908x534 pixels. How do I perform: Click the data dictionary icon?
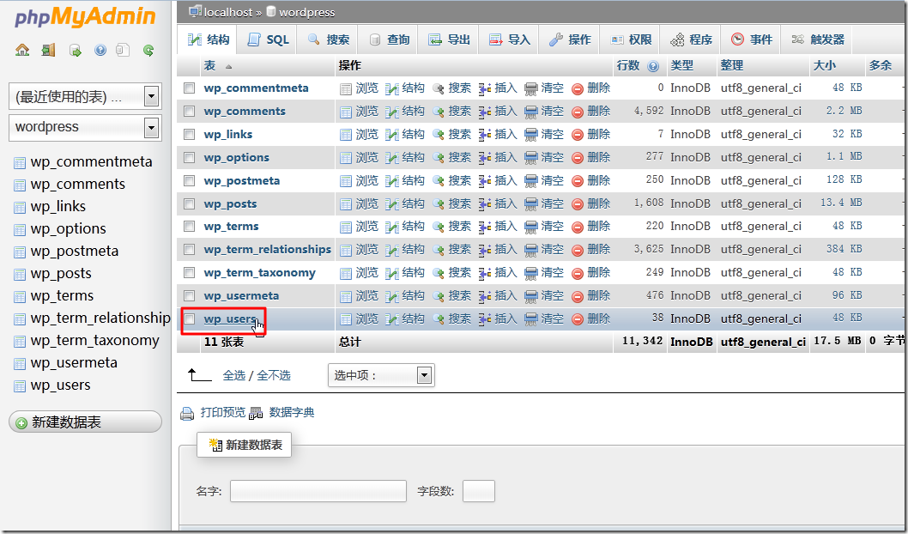click(x=256, y=413)
